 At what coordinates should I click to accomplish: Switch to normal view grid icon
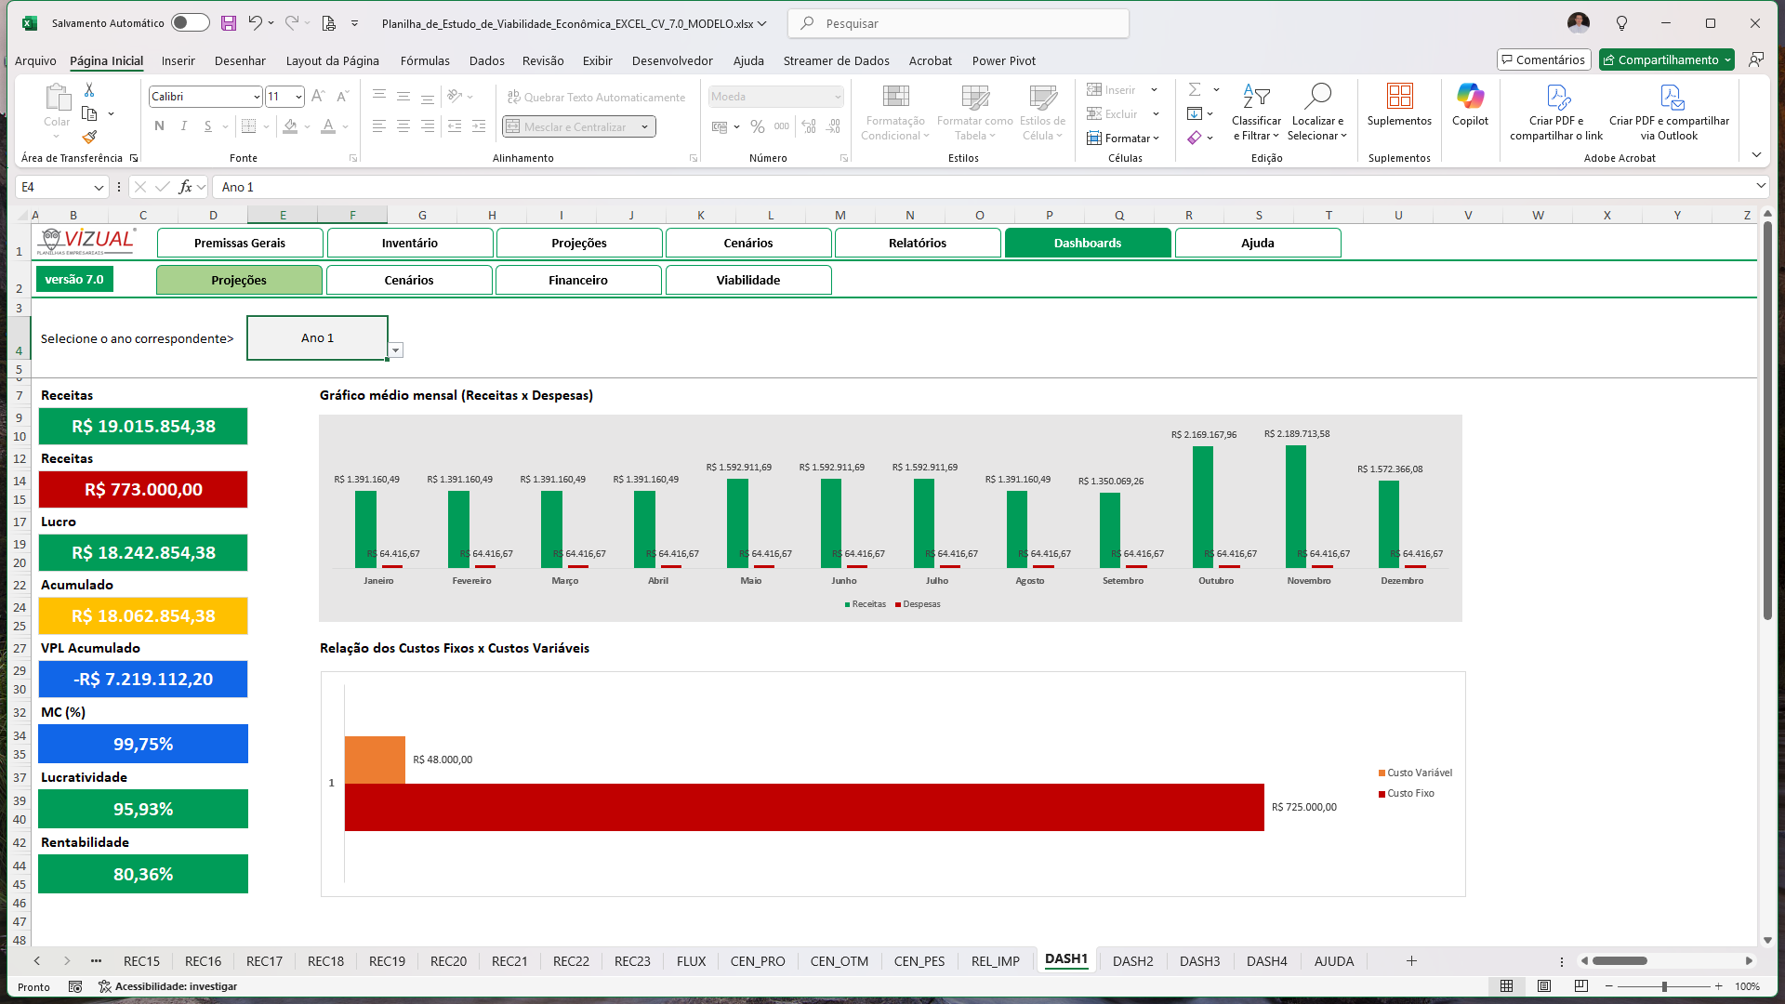click(1507, 986)
